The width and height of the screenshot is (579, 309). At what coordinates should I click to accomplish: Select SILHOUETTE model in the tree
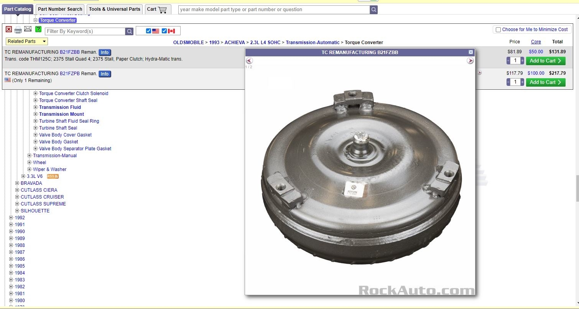click(x=35, y=211)
